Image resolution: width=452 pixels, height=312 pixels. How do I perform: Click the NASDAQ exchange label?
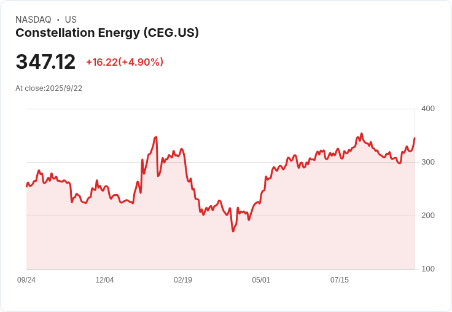tap(33, 20)
